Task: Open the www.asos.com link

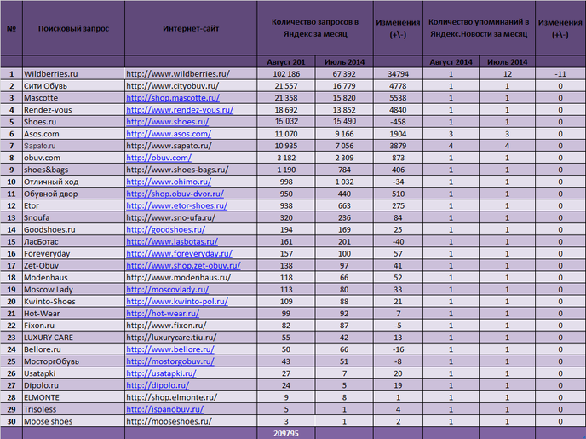Action: [169, 134]
